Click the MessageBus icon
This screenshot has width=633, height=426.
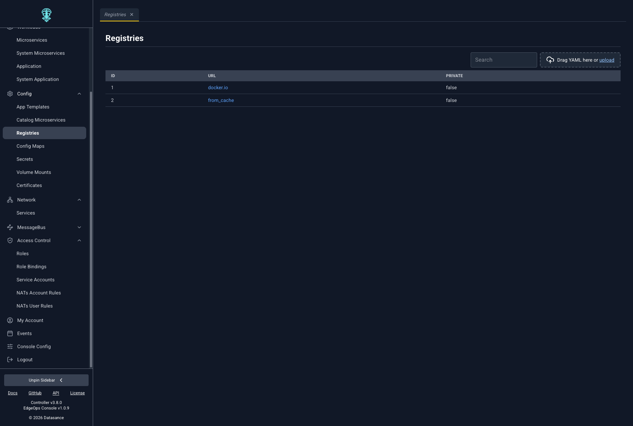[x=10, y=227]
